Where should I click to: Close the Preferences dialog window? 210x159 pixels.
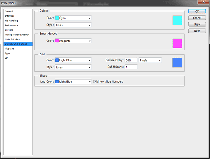(x=203, y=2)
